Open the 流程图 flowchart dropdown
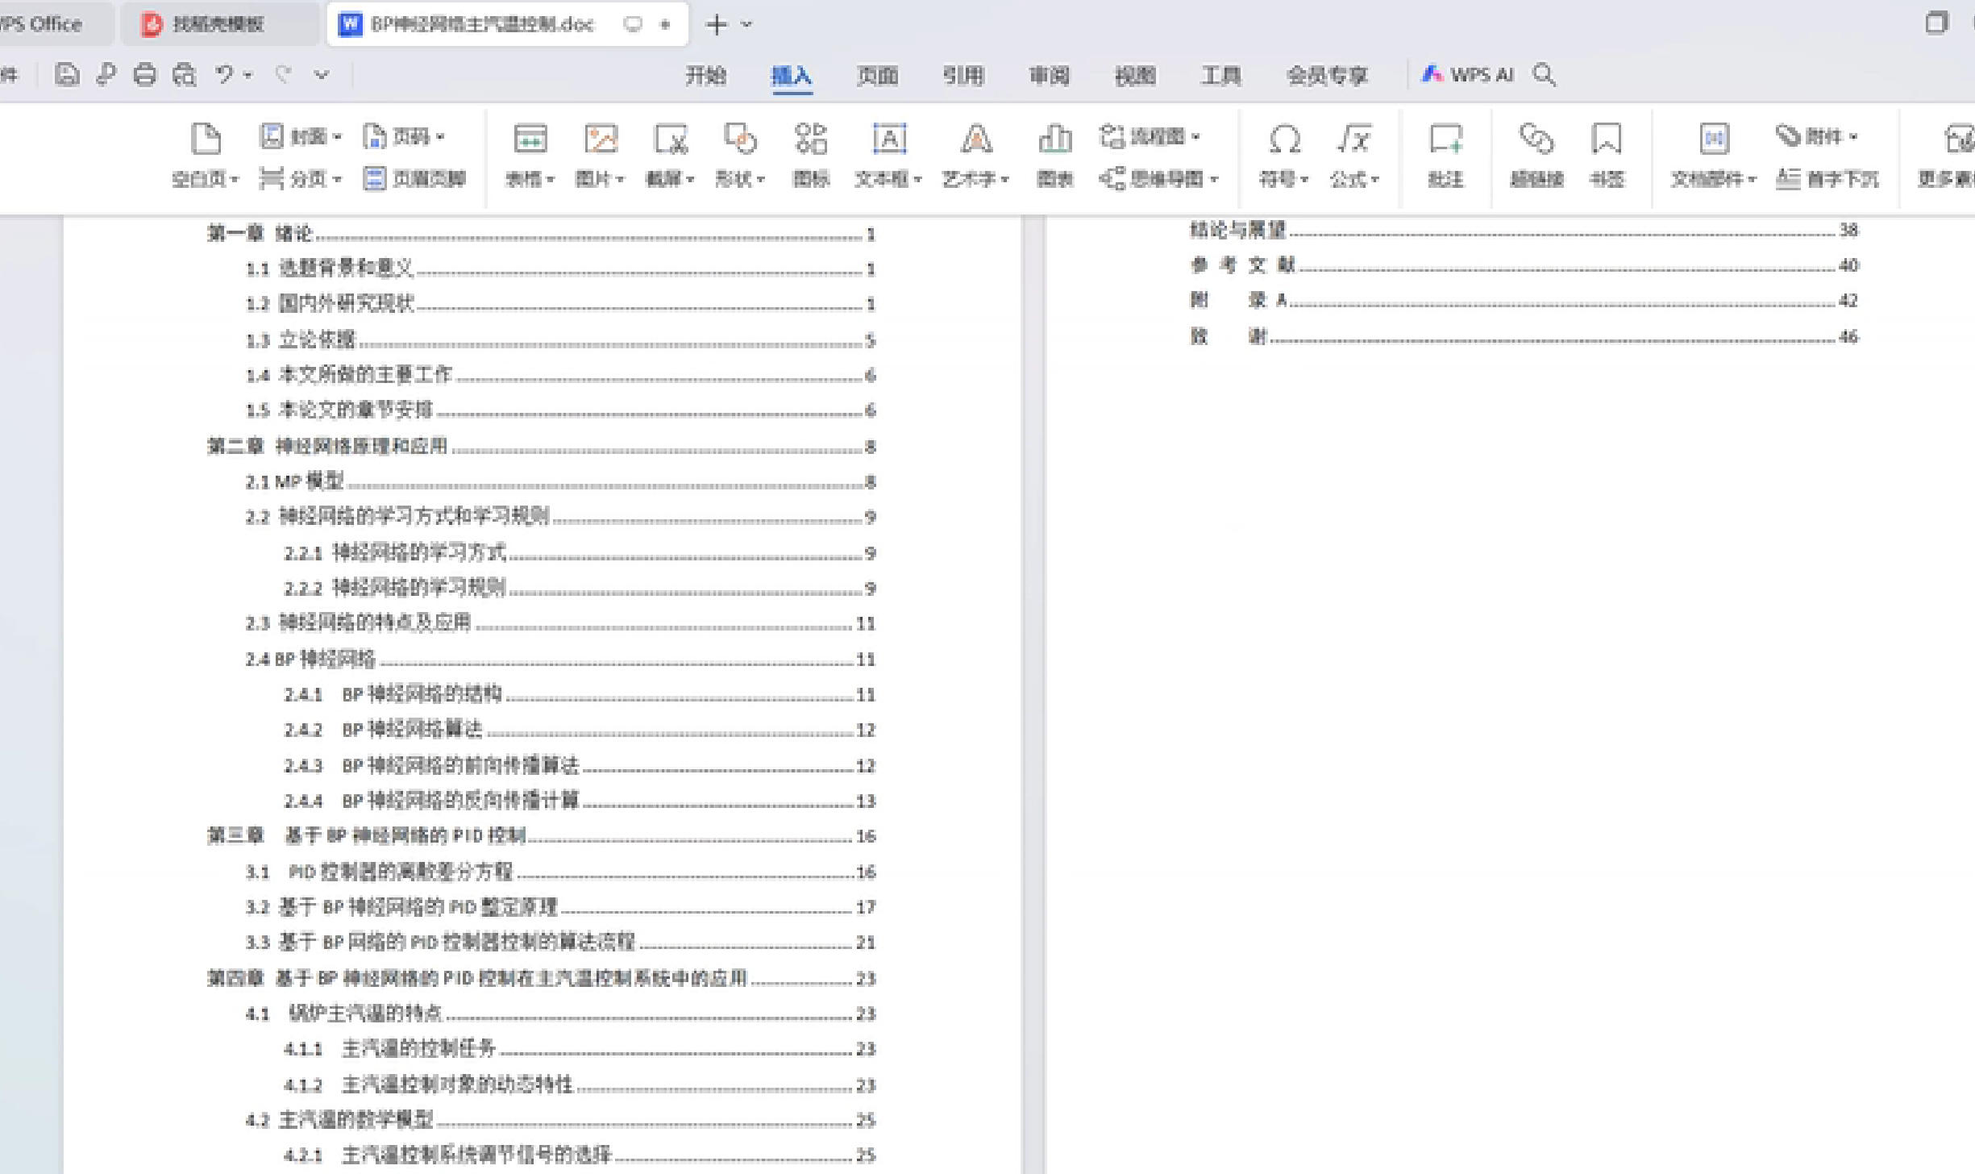 click(x=1195, y=136)
